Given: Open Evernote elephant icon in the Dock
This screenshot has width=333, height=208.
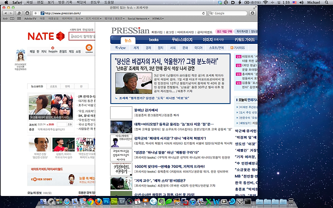Looking at the screenshot, I should (x=161, y=201).
